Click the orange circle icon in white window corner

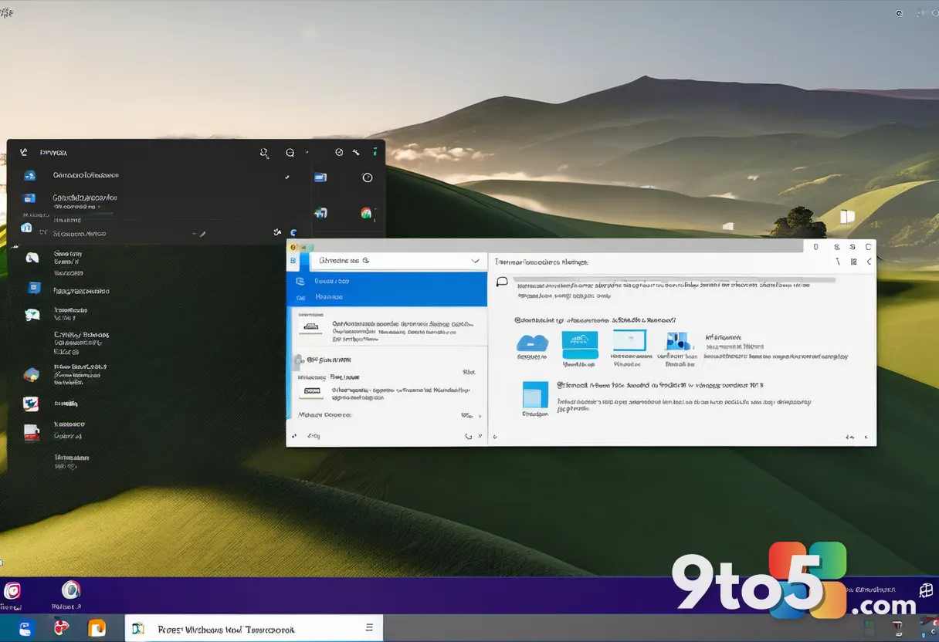(293, 246)
